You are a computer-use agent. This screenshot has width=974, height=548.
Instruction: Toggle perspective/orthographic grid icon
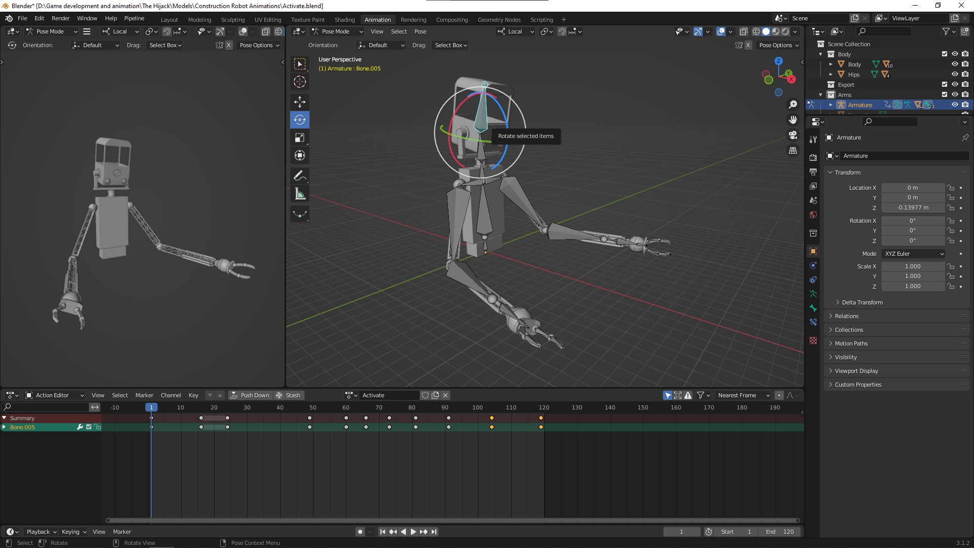tap(793, 151)
